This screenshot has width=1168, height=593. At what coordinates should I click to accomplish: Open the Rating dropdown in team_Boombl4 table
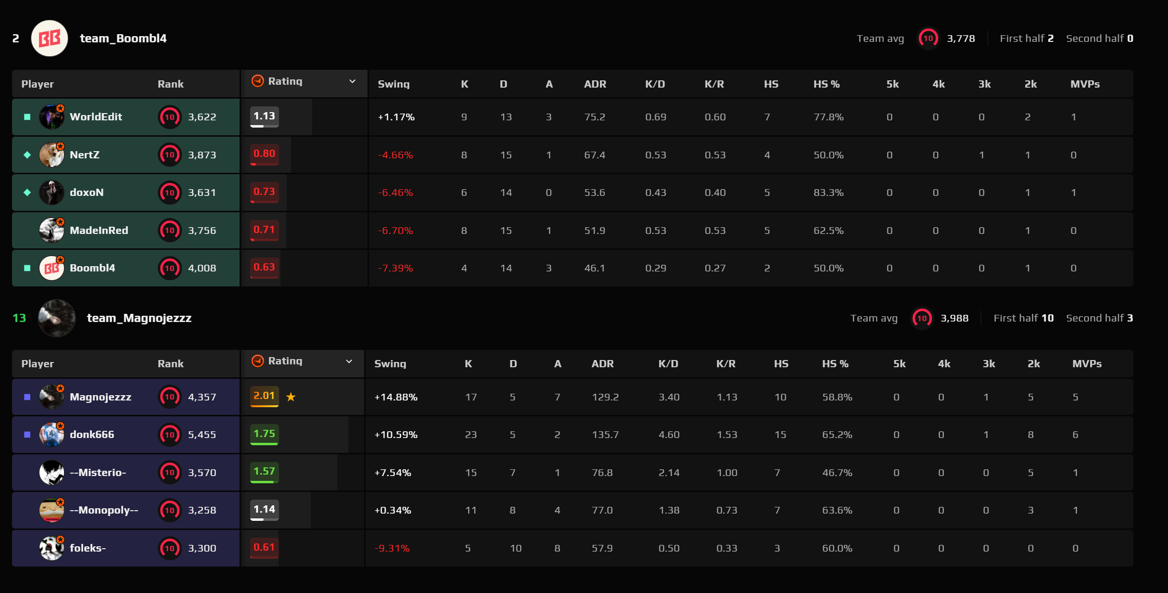pyautogui.click(x=352, y=81)
